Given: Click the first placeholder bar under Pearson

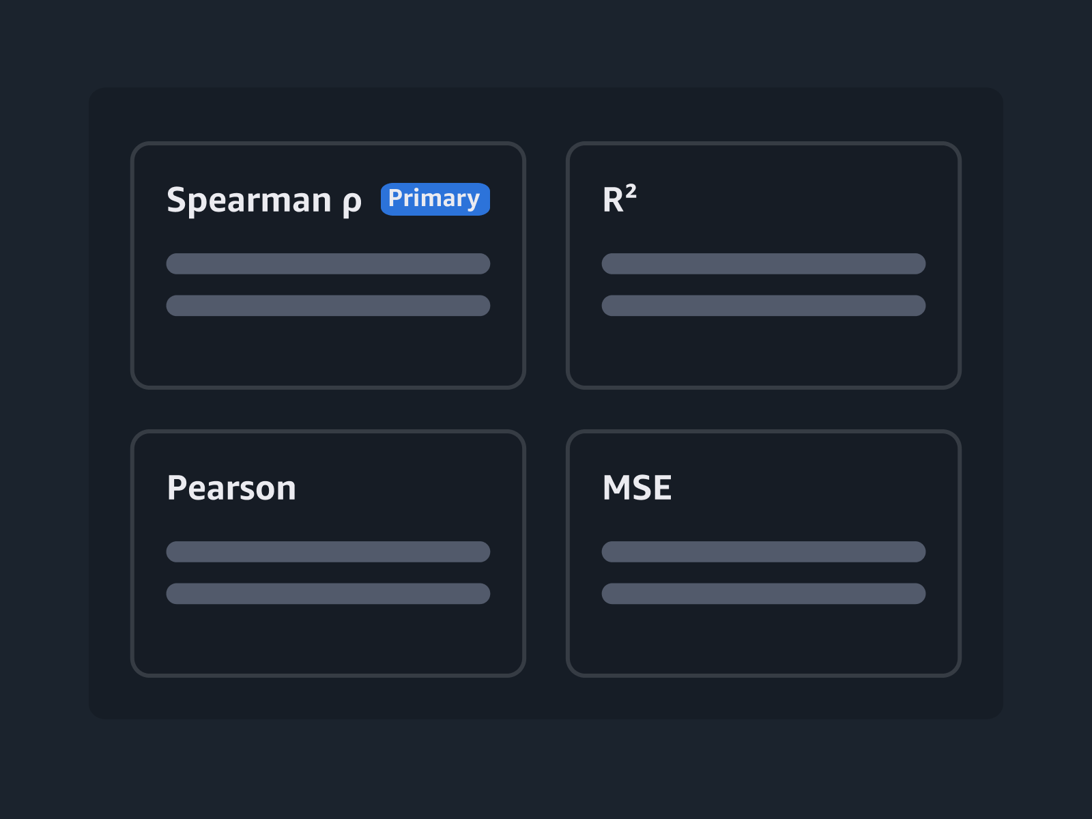Looking at the screenshot, I should 328,553.
